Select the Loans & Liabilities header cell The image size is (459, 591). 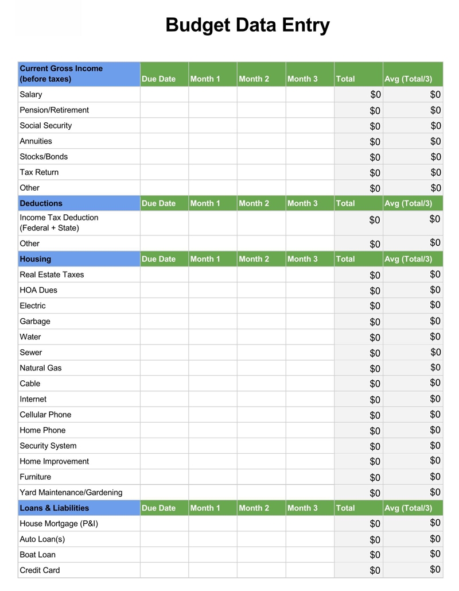pyautogui.click(x=79, y=508)
